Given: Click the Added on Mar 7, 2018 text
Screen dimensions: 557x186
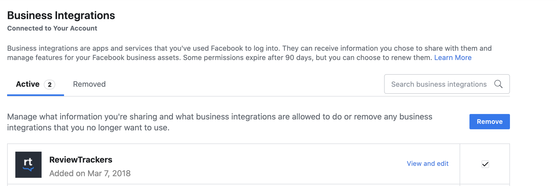Looking at the screenshot, I should (90, 173).
